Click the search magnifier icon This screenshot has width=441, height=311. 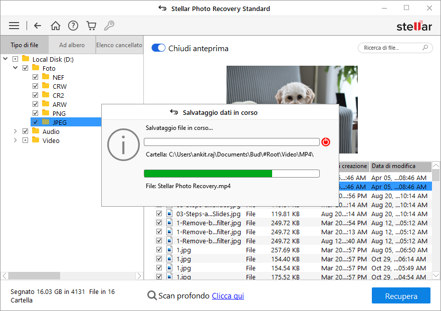(x=425, y=48)
